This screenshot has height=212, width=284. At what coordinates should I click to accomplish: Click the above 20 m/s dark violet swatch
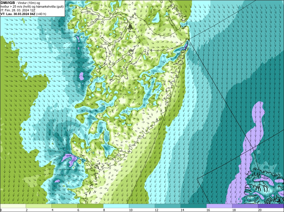coord(271,206)
